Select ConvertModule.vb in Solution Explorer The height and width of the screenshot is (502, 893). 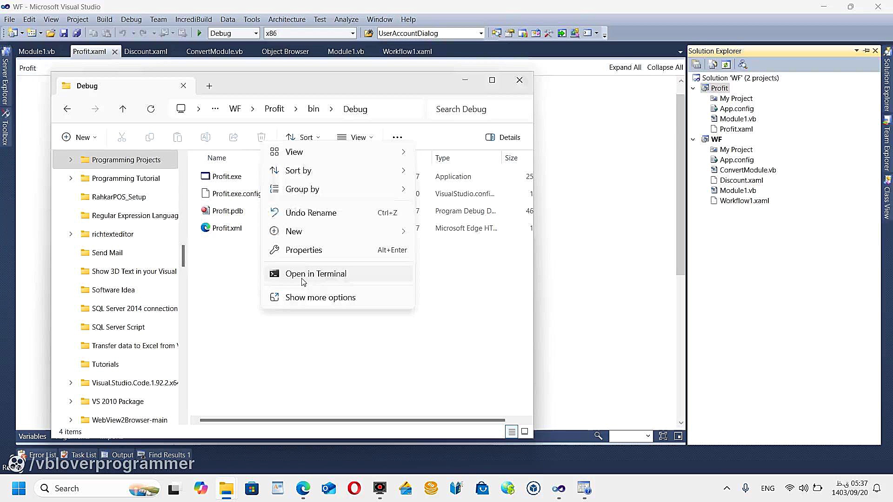743,170
